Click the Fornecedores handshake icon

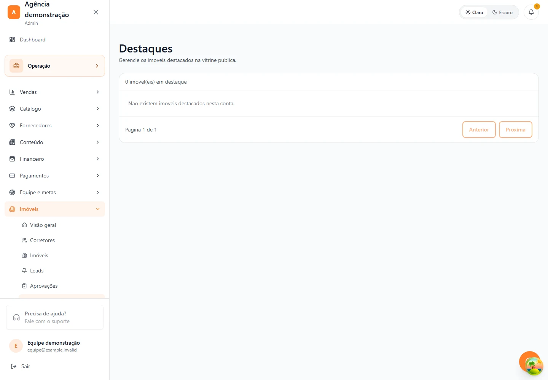pos(12,125)
